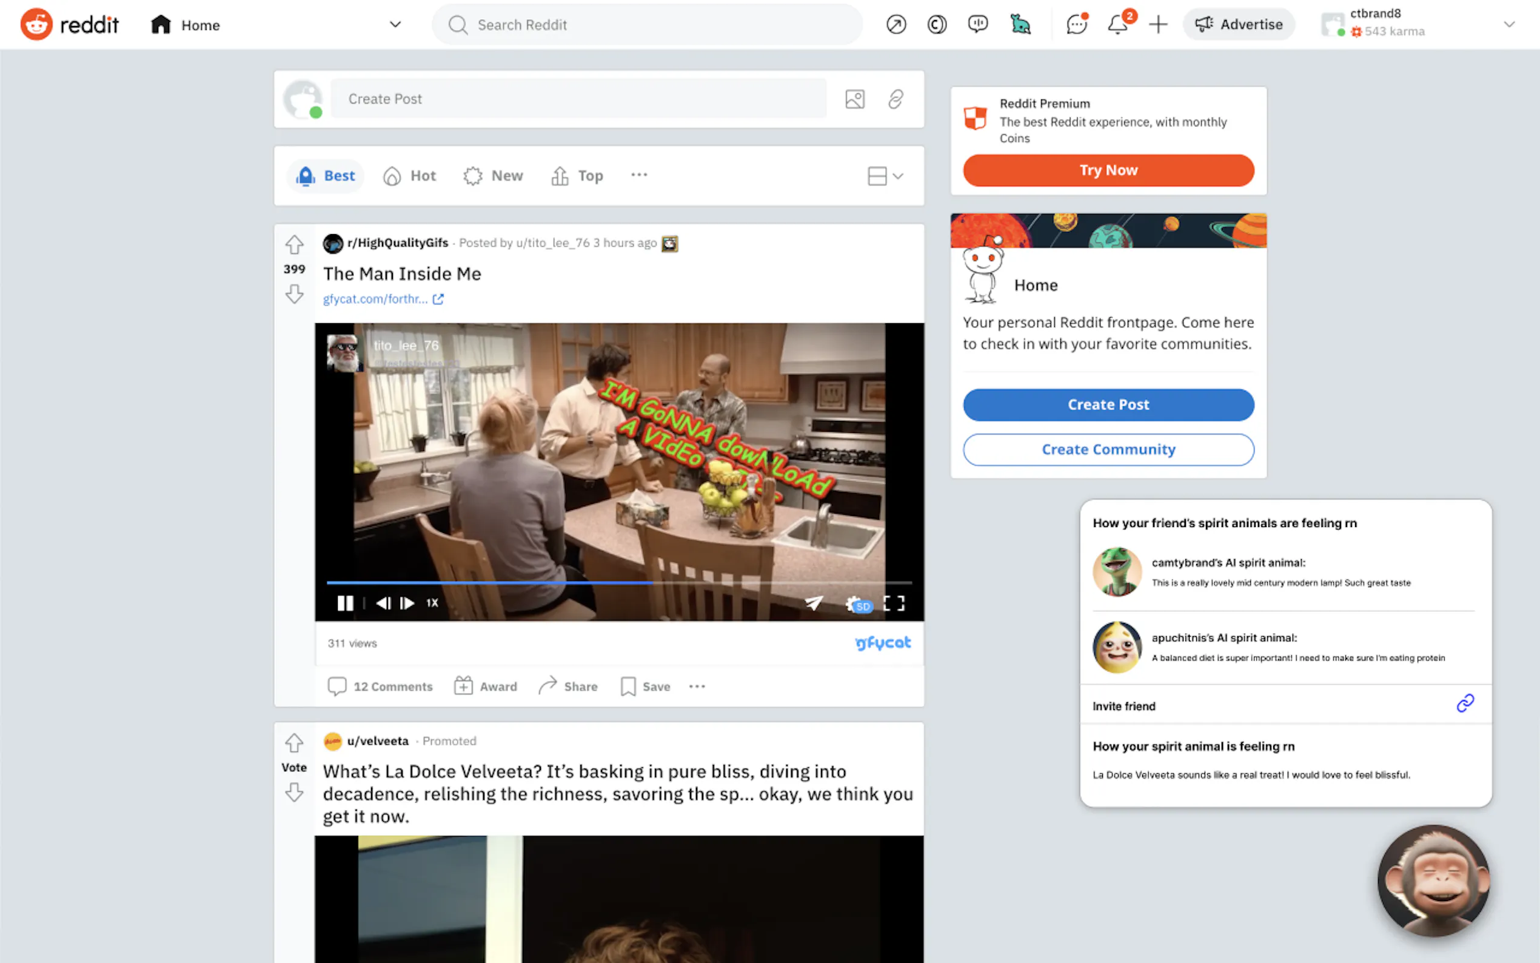Upvote The Man Inside Me post
Viewport: 1540px width, 963px height.
click(x=294, y=244)
